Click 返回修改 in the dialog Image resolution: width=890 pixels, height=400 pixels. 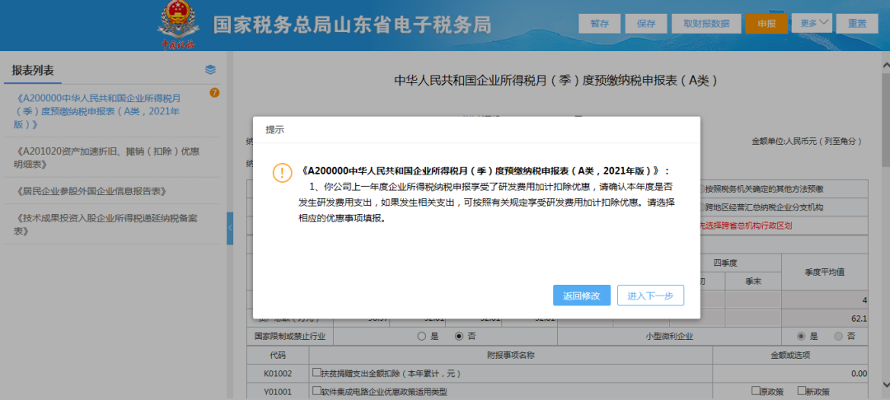(x=582, y=295)
